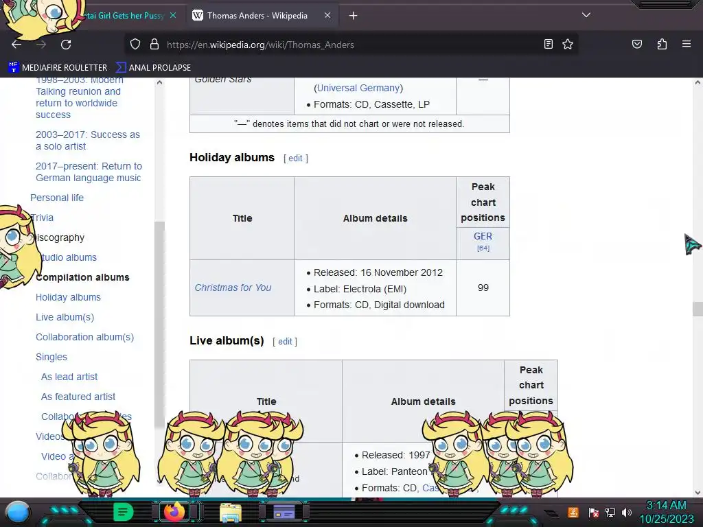Image resolution: width=703 pixels, height=527 pixels.
Task: Jump to Holiday albums in contents
Action: click(68, 297)
